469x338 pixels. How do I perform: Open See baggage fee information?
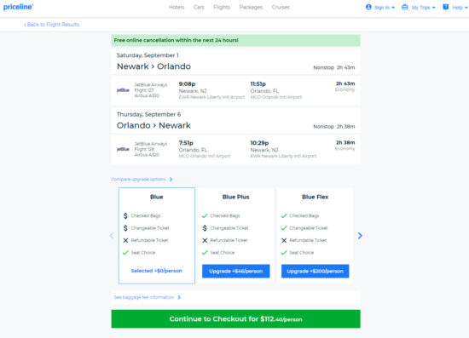148,297
